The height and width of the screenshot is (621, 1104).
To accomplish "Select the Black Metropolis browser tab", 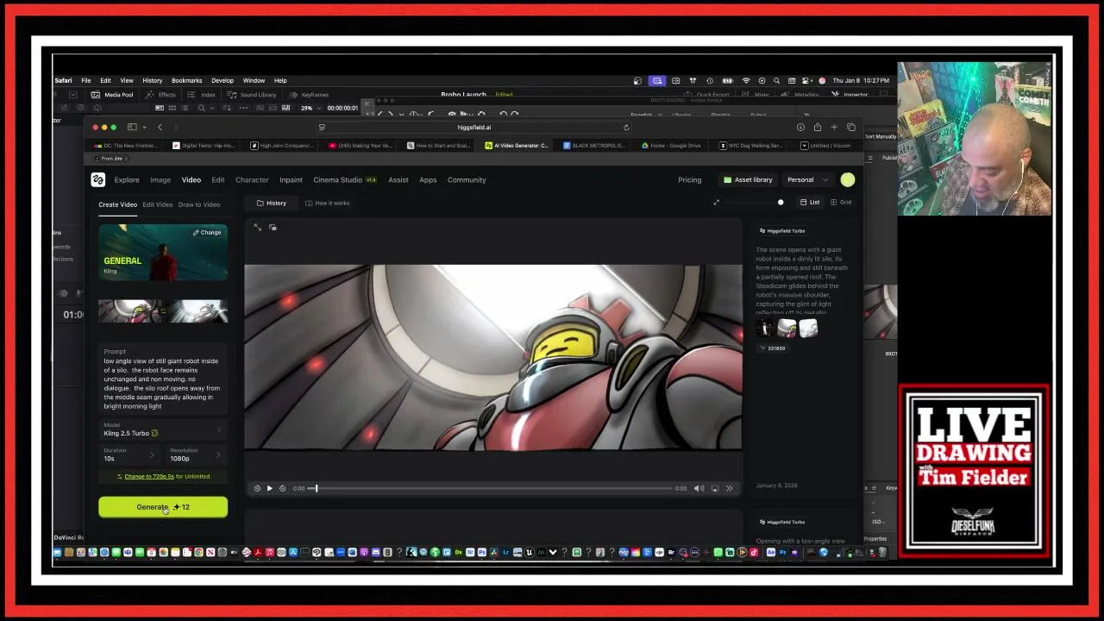I will [x=593, y=146].
